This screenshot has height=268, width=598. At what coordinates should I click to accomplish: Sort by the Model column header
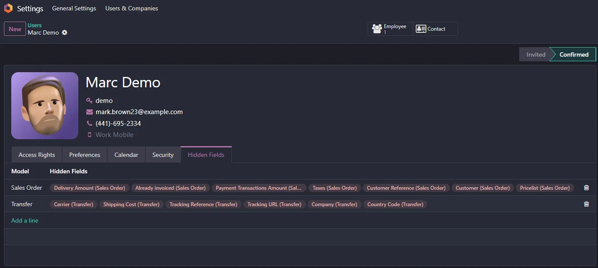point(20,171)
